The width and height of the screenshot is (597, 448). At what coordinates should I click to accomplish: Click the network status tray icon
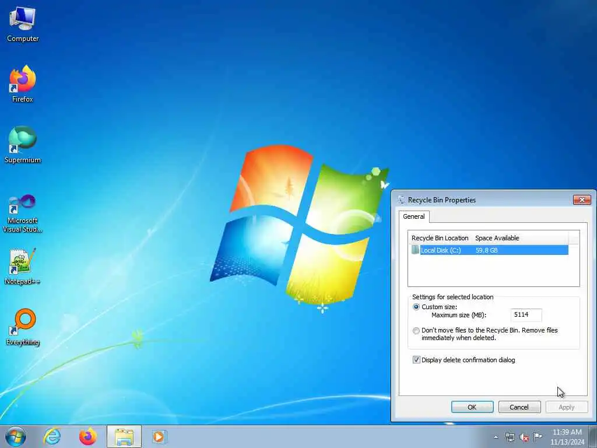[x=510, y=437]
